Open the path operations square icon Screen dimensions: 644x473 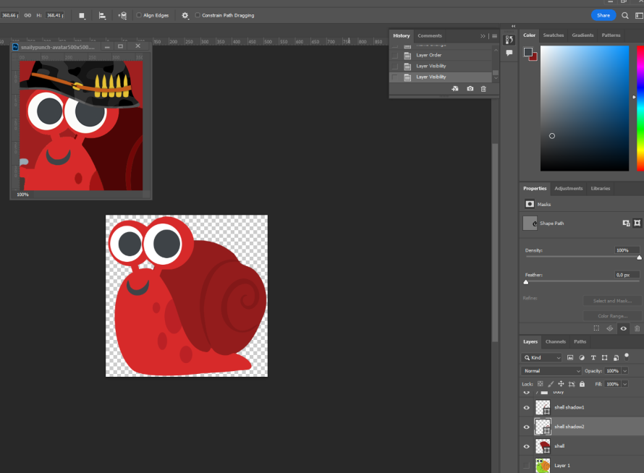[x=82, y=16]
